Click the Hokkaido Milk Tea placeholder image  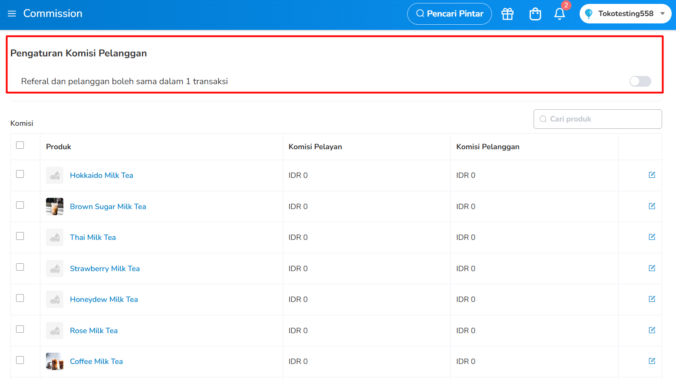coord(55,175)
